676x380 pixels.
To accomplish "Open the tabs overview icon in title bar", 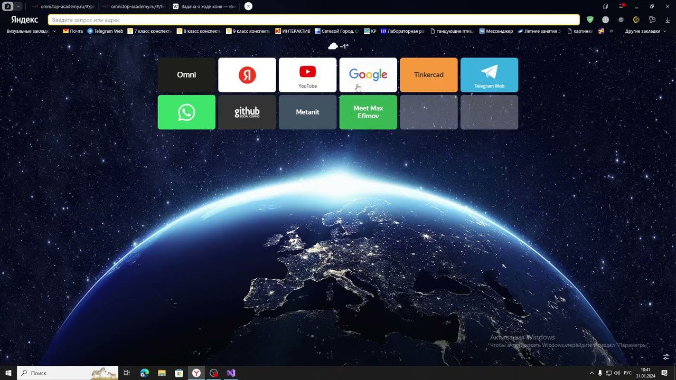I will click(605, 6).
